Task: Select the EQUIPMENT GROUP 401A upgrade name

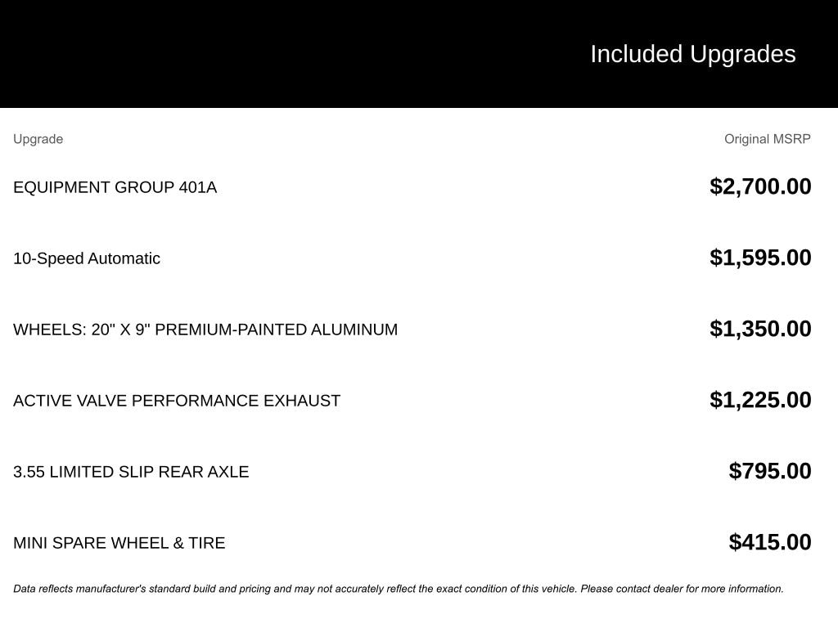Action: coord(115,187)
